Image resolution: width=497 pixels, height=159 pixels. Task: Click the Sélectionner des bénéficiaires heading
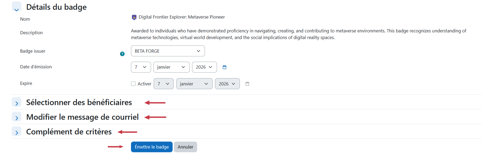tap(79, 103)
